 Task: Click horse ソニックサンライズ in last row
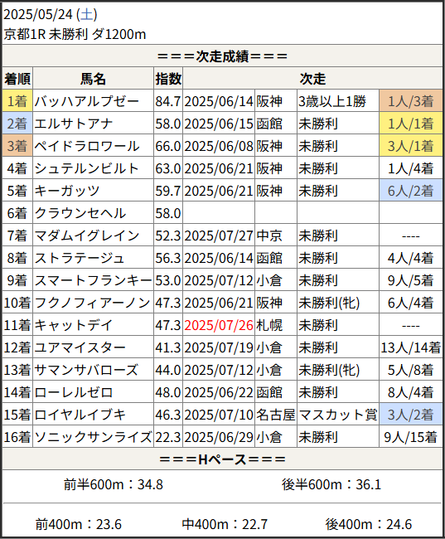pyautogui.click(x=93, y=437)
